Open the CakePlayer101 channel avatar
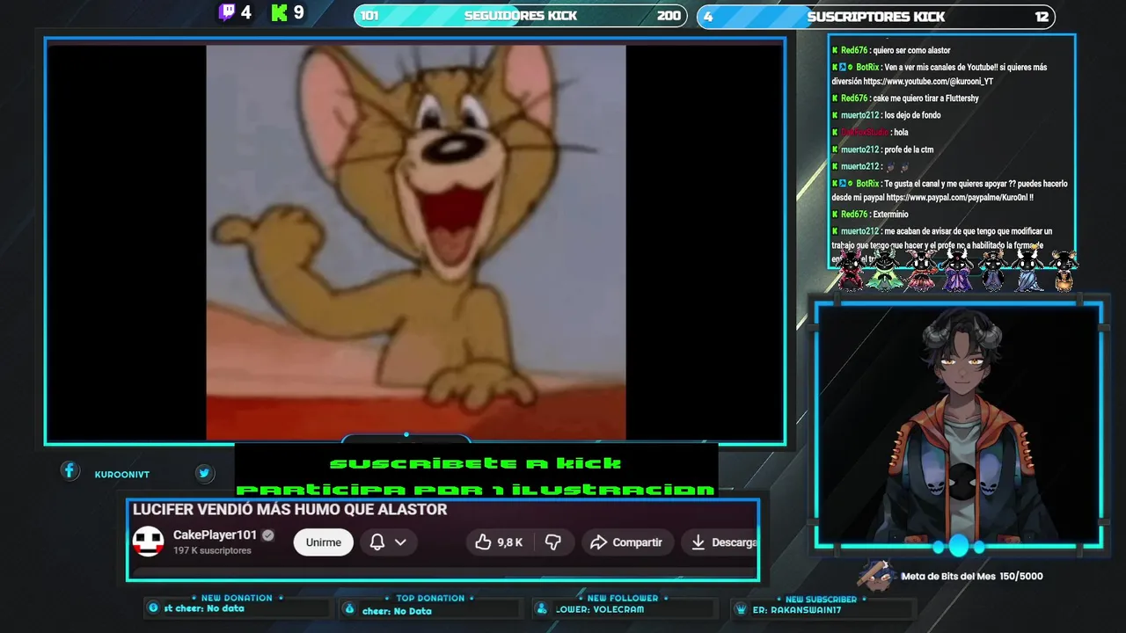1126x633 pixels. 148,542
